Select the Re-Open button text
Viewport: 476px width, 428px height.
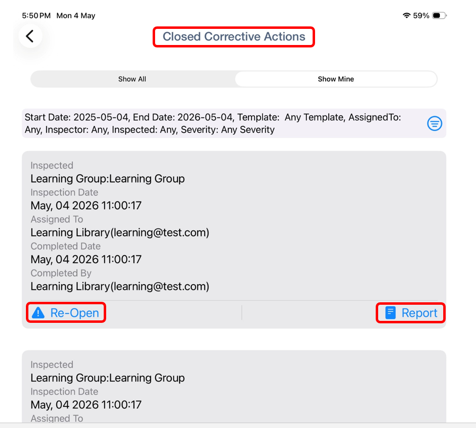pos(75,313)
